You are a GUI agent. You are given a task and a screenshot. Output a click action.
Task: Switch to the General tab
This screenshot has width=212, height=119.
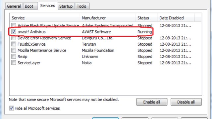(x=14, y=6)
